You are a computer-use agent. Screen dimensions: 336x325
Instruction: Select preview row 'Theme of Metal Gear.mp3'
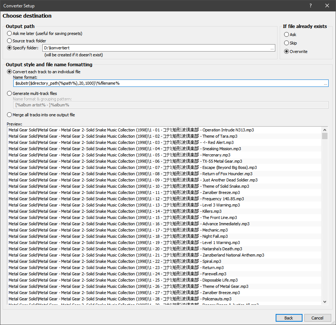(165, 286)
